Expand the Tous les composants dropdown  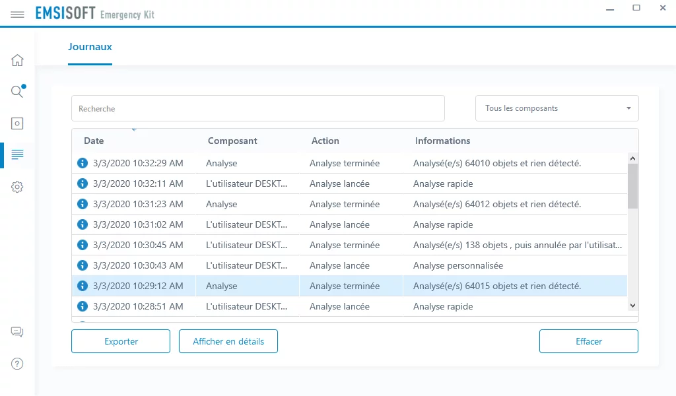557,108
